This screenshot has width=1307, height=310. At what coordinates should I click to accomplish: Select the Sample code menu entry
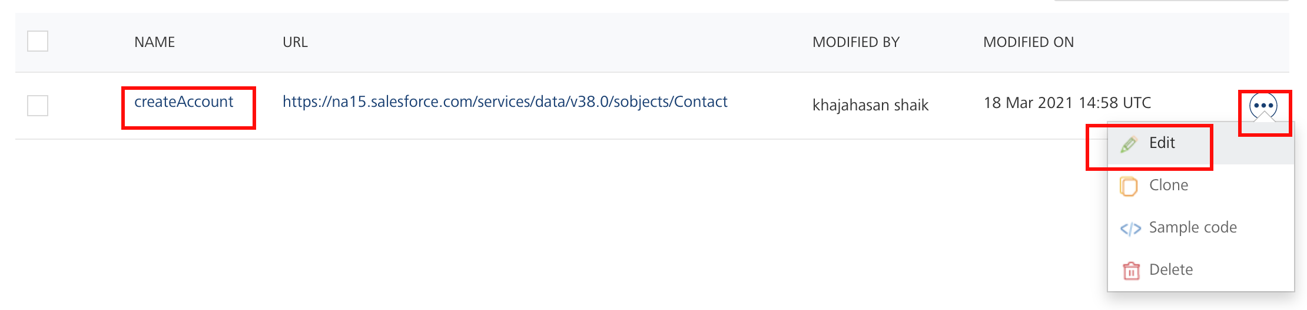1193,228
